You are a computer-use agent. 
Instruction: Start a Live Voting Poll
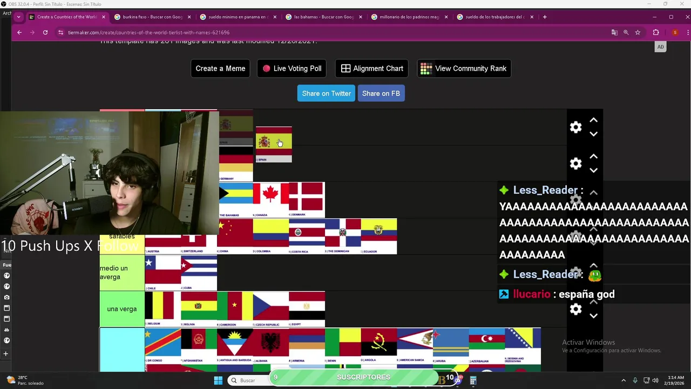pyautogui.click(x=292, y=69)
